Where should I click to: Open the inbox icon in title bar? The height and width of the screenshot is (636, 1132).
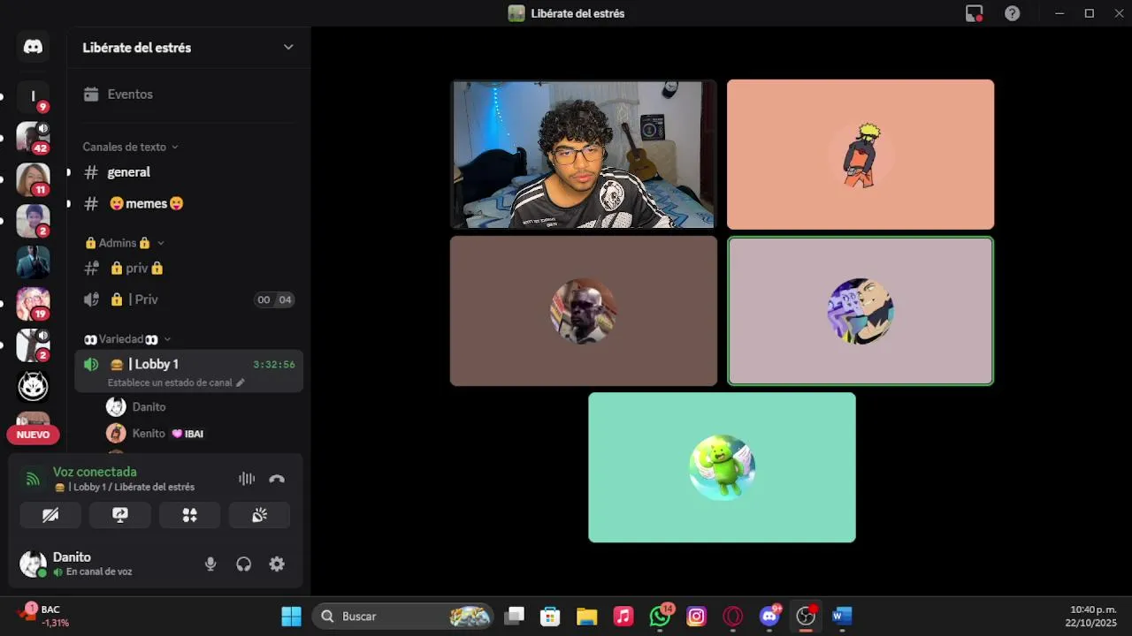pyautogui.click(x=974, y=13)
